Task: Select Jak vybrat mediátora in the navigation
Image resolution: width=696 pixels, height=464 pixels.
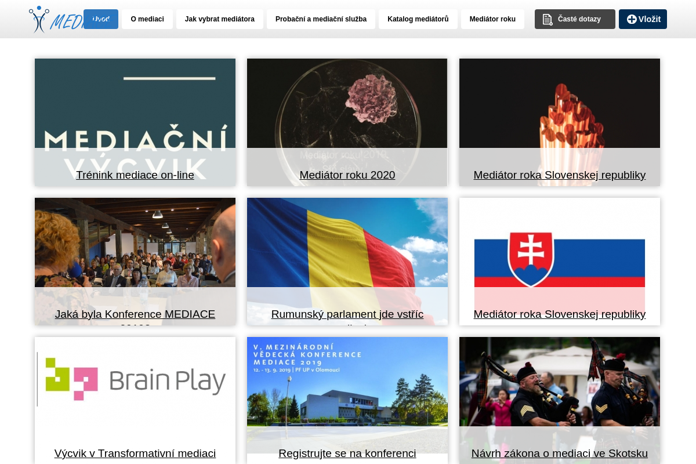Action: click(x=220, y=19)
